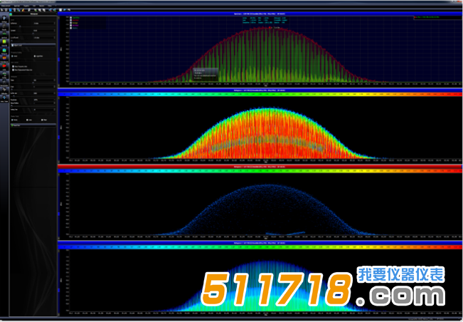This screenshot has height=322, width=463.
Task: Toggle the first checkbox below the frequency scale options
Action: tap(13, 65)
